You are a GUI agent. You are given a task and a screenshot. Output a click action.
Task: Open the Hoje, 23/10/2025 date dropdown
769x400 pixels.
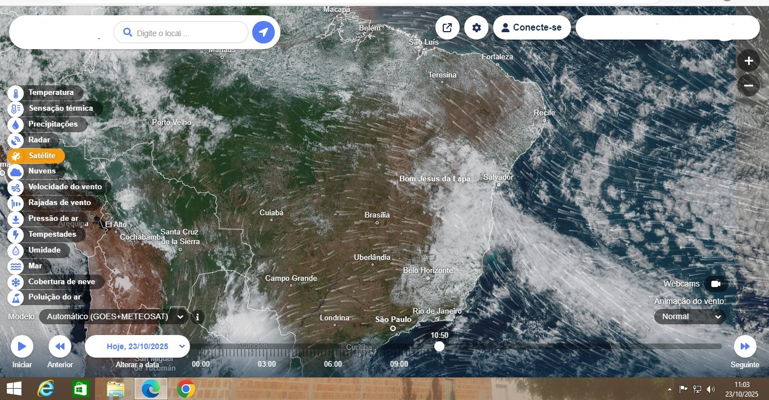click(137, 347)
